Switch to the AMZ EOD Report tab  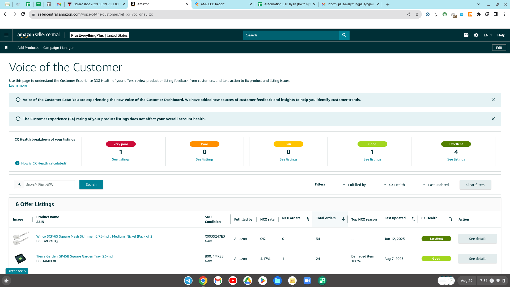pyautogui.click(x=223, y=4)
